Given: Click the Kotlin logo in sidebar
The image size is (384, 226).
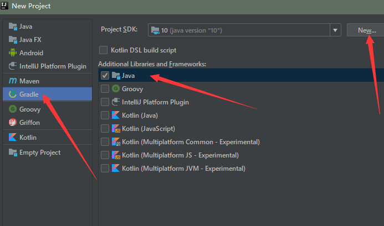Looking at the screenshot, I should point(13,137).
